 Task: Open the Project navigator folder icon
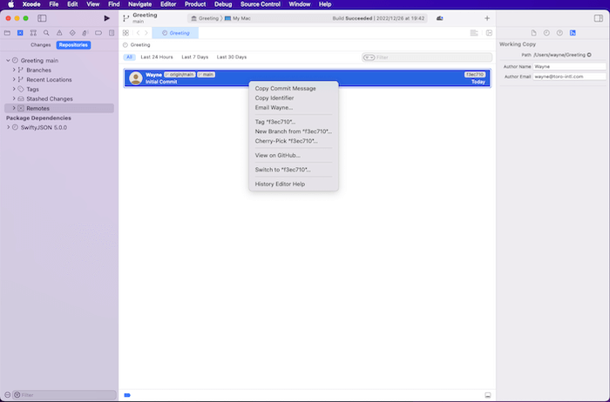7,33
